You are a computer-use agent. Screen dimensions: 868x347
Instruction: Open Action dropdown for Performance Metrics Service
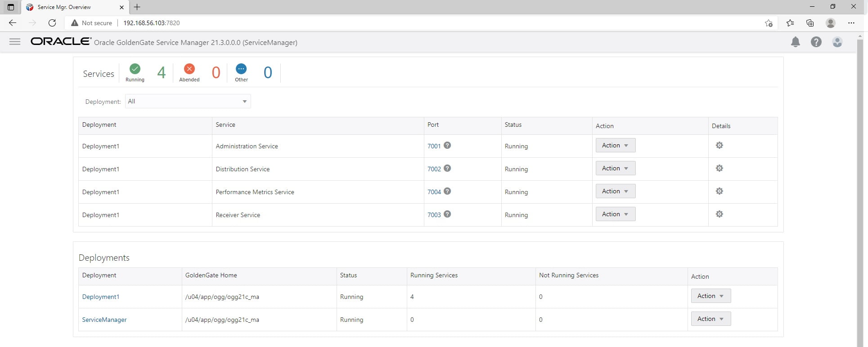pyautogui.click(x=616, y=191)
